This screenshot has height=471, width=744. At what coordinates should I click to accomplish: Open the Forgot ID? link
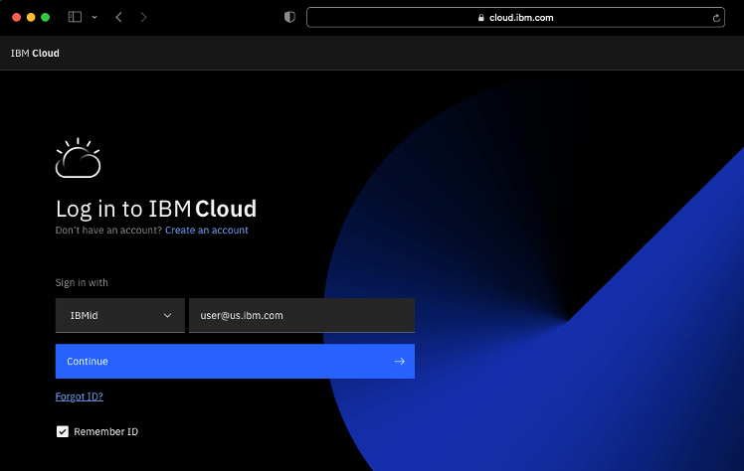(80, 396)
